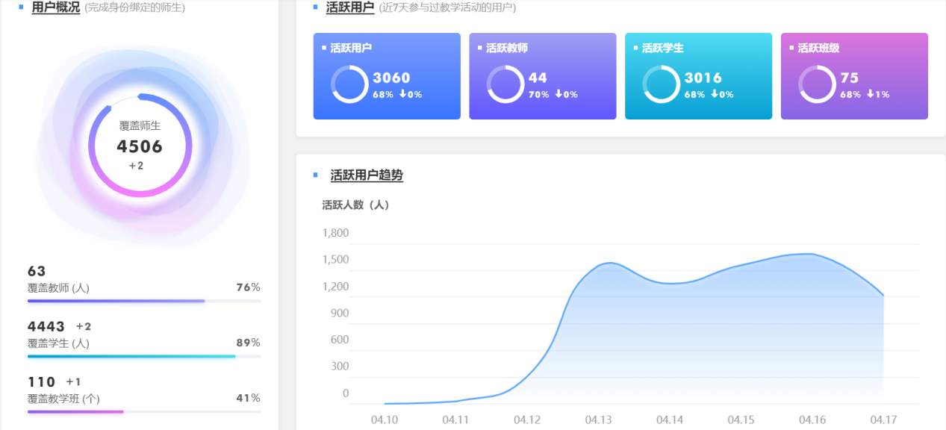Click down arrow beside 1% in 活跃班级 card
Screen dimensions: 946x430
click(x=870, y=95)
